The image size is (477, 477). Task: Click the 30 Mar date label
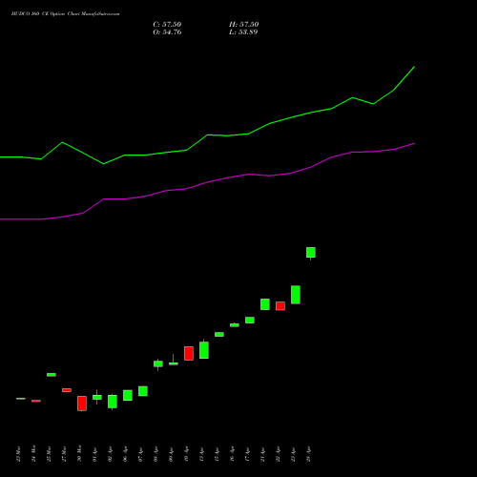coord(79,454)
